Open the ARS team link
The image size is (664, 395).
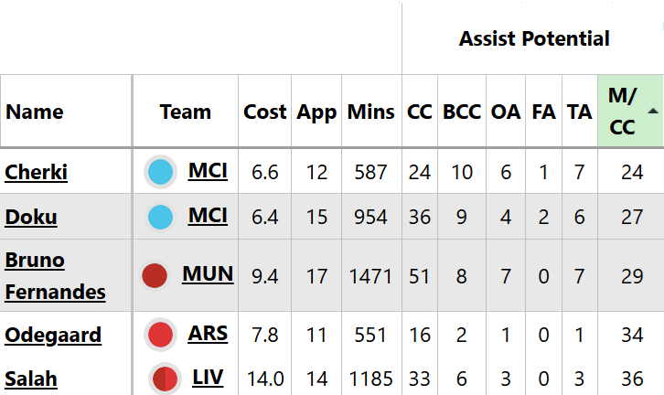tap(208, 334)
